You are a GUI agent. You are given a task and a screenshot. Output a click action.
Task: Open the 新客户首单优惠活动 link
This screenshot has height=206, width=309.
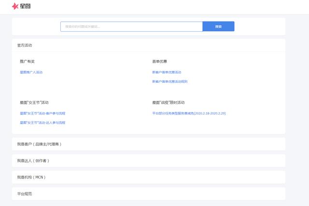click(x=167, y=72)
